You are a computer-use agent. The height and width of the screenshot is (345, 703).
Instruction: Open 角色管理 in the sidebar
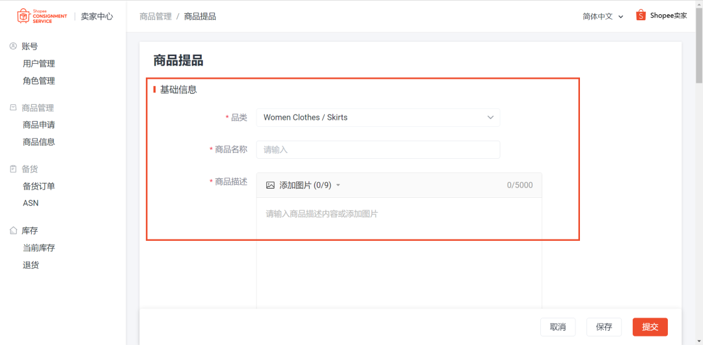tap(38, 81)
